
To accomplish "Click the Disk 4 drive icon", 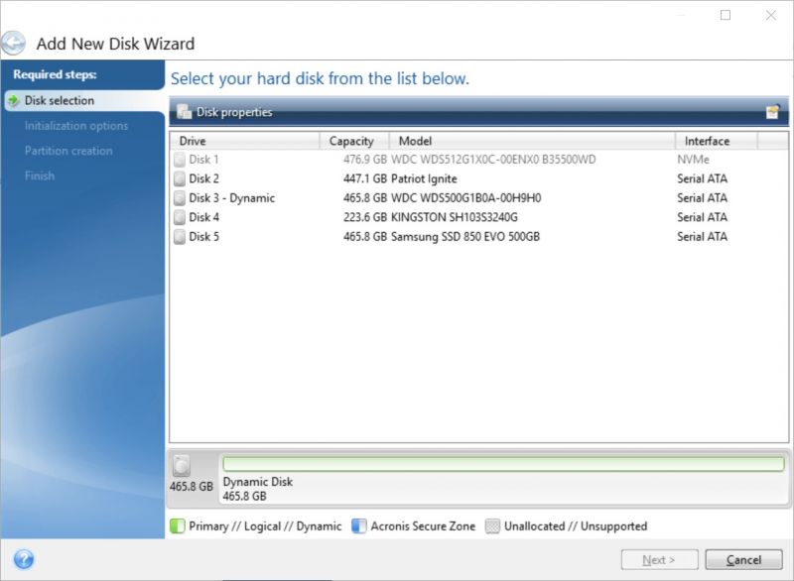I will [180, 217].
